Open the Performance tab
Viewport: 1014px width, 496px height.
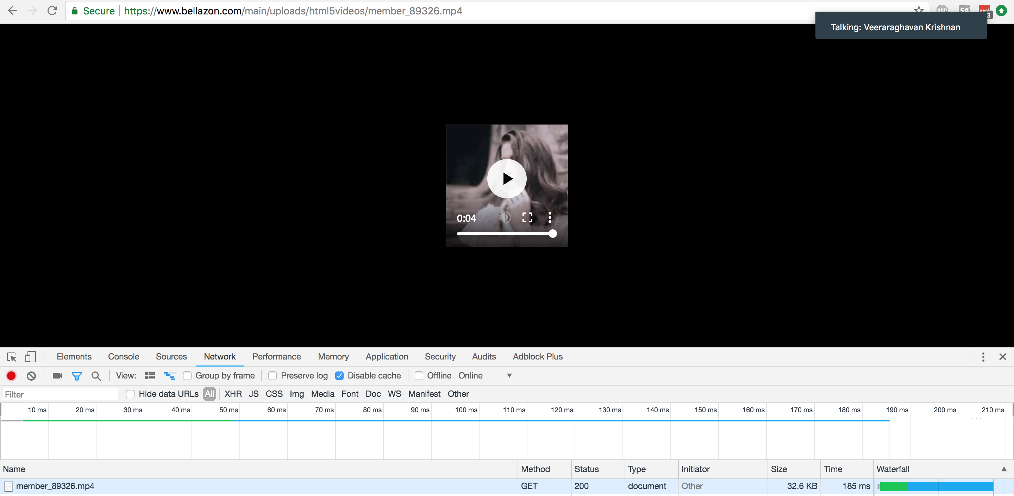[276, 356]
